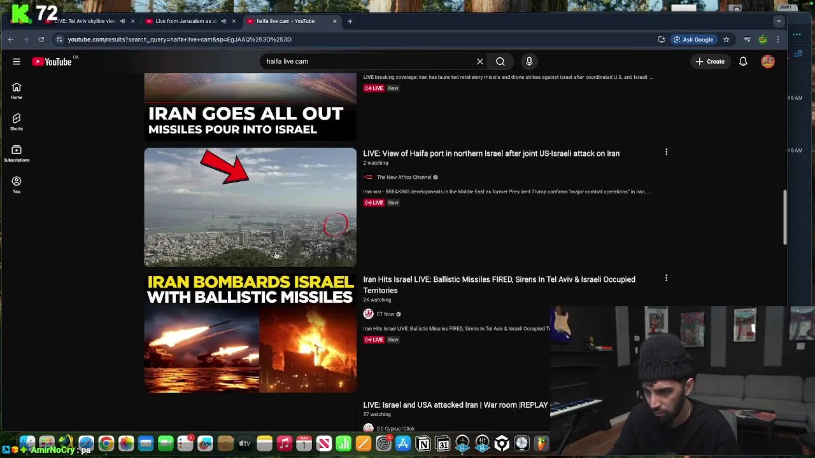Open Safari from the dock
815x458 pixels.
coord(86,443)
